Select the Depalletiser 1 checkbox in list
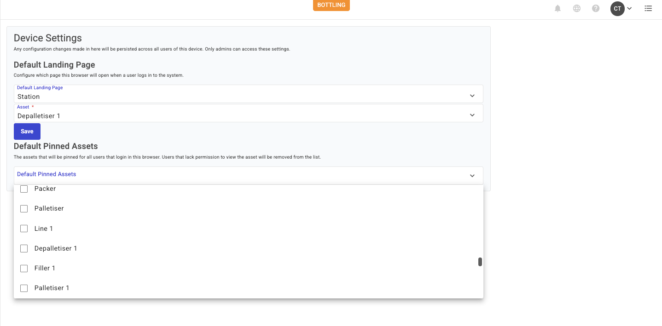Viewport: 662px width, 326px height. tap(24, 248)
